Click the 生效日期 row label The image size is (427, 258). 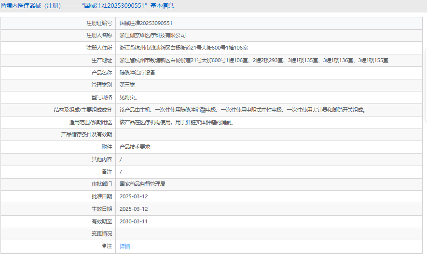tap(102, 209)
